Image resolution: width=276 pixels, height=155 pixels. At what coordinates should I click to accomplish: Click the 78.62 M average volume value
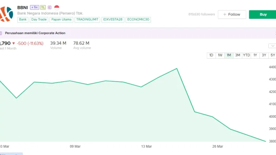click(81, 43)
